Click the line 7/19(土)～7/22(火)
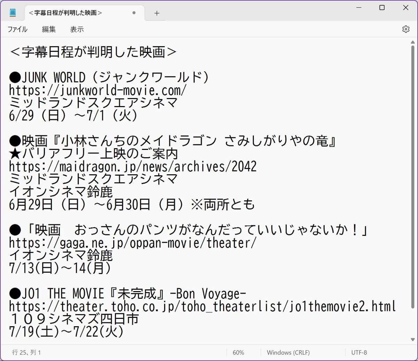 tap(67, 332)
